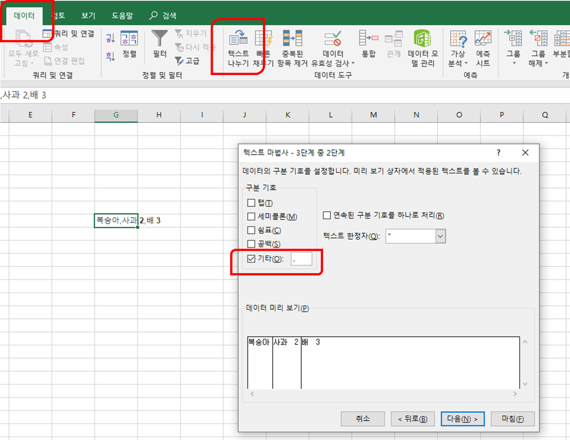Expand 데이터 유효성 검사 dropdown arrow
The image size is (570, 440).
pos(353,63)
